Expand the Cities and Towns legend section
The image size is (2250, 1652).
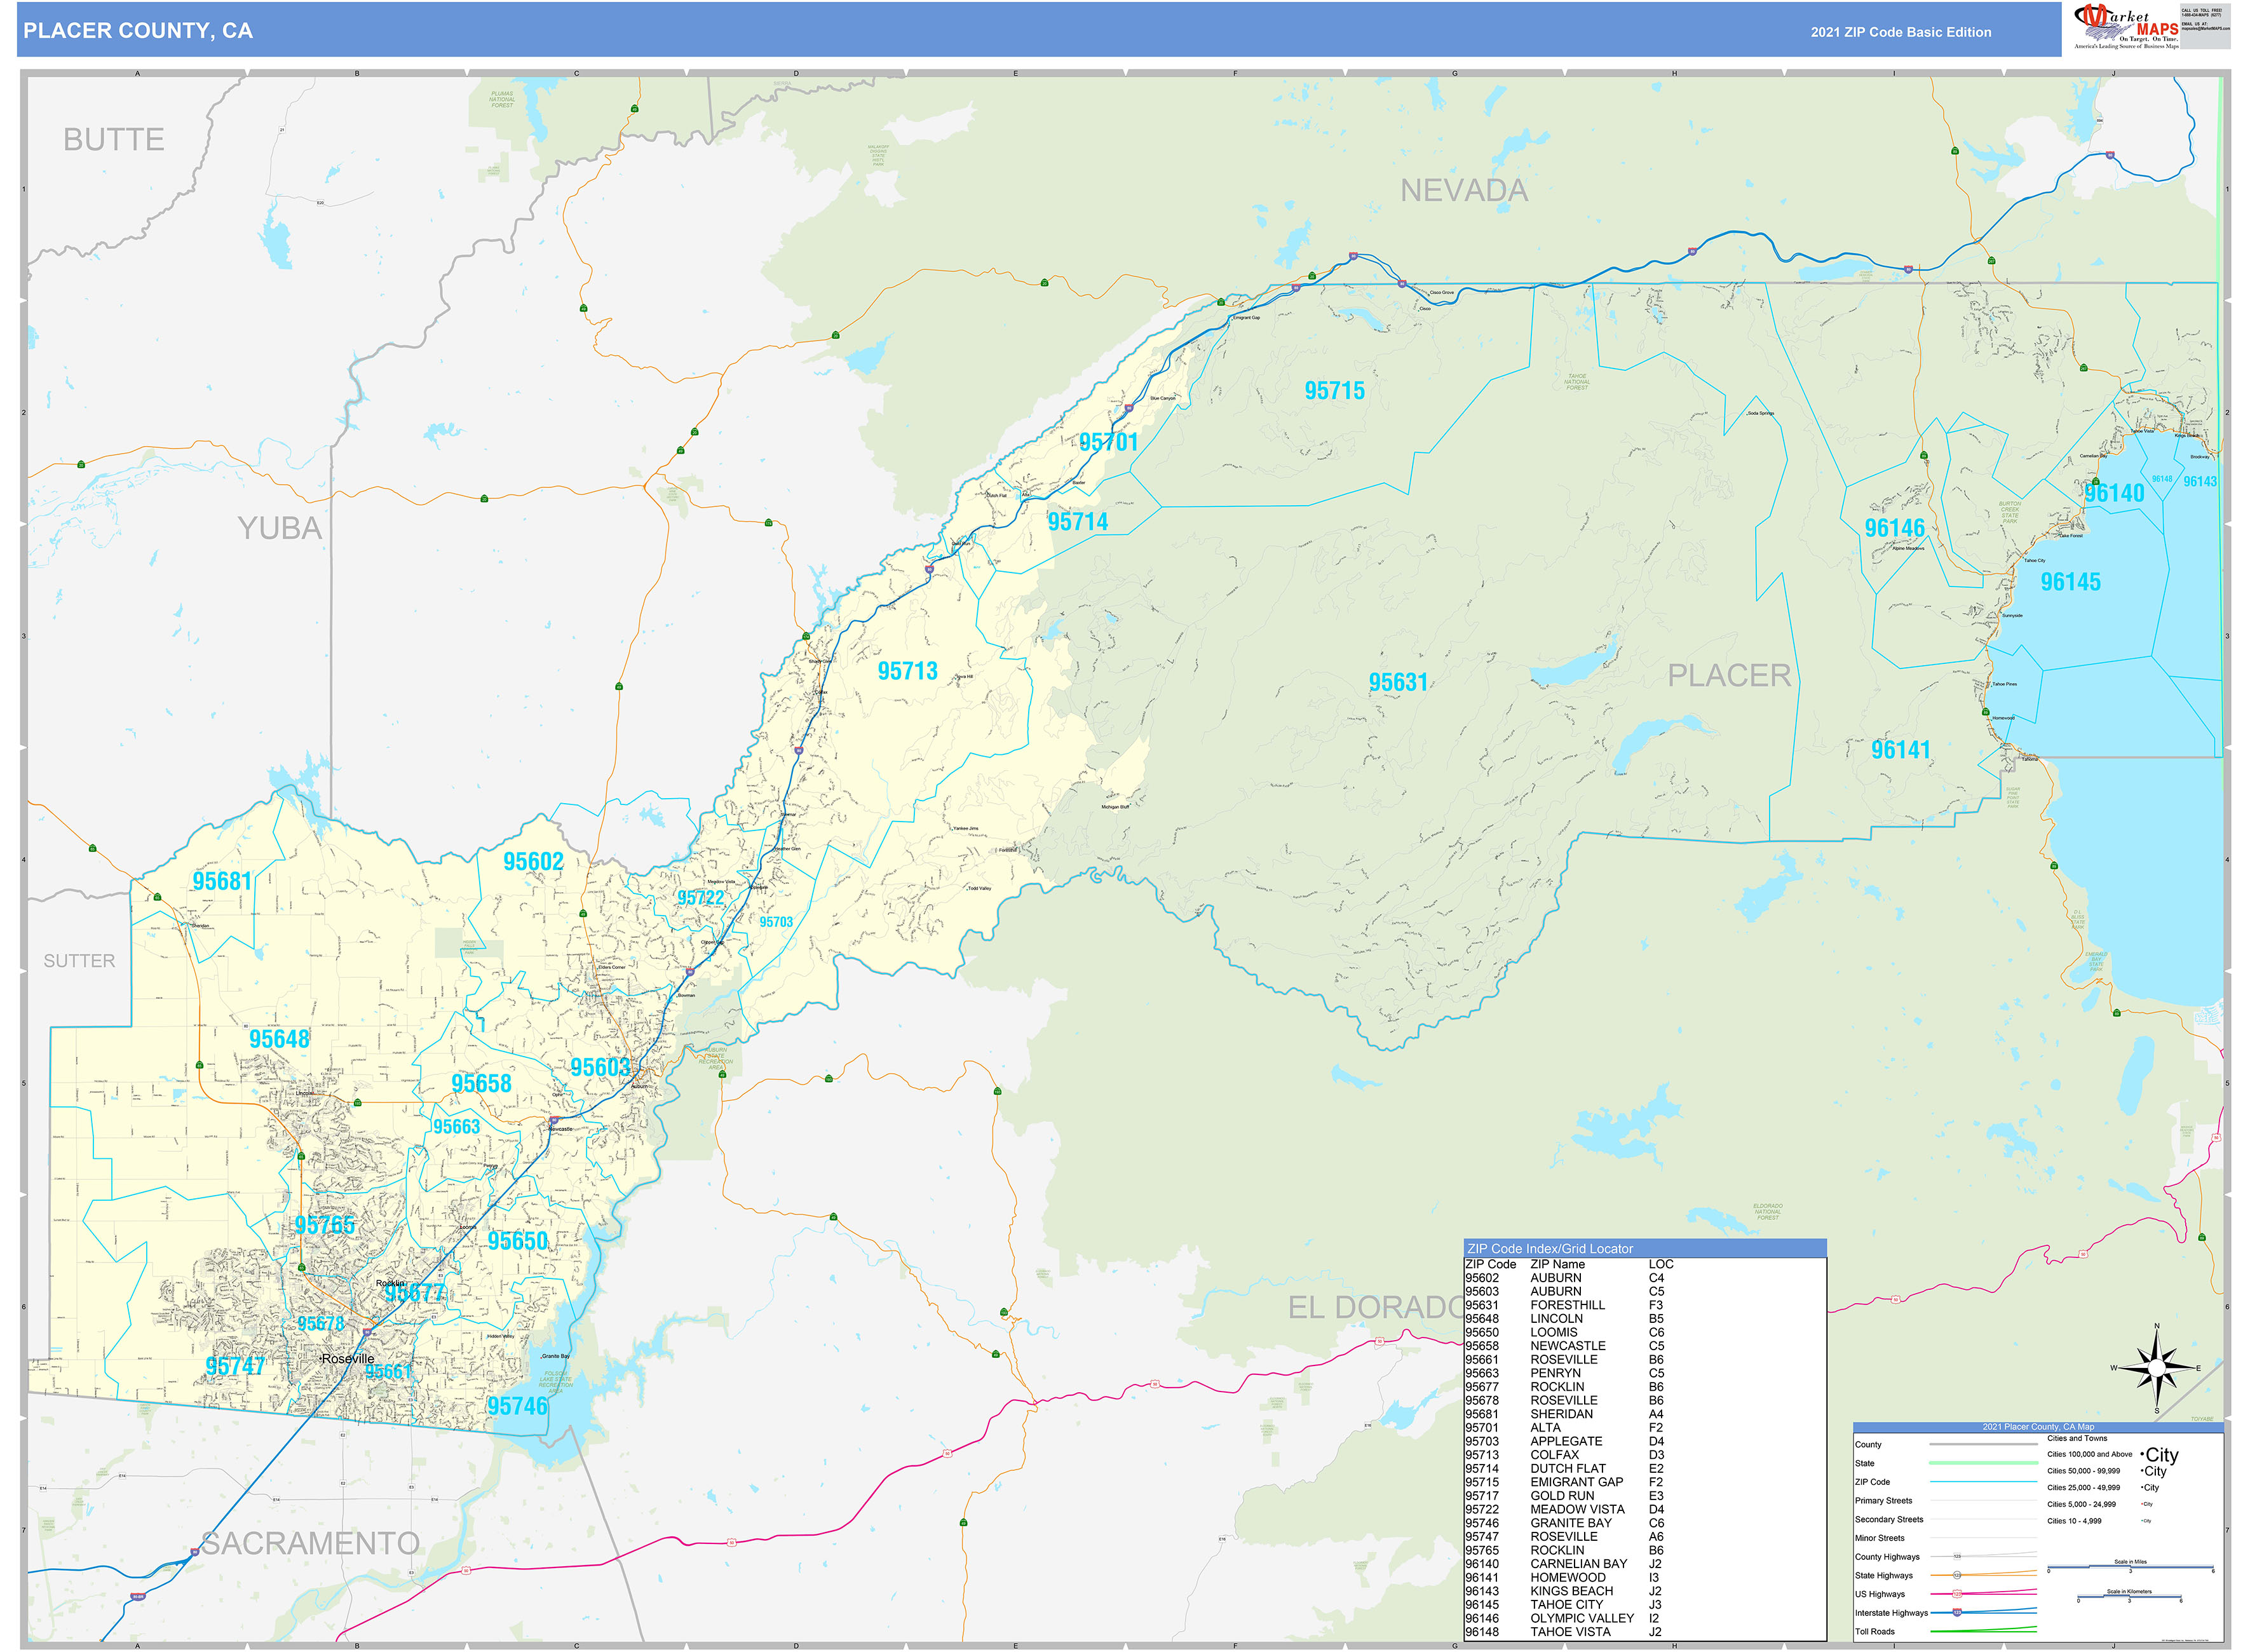pyautogui.click(x=2077, y=1440)
